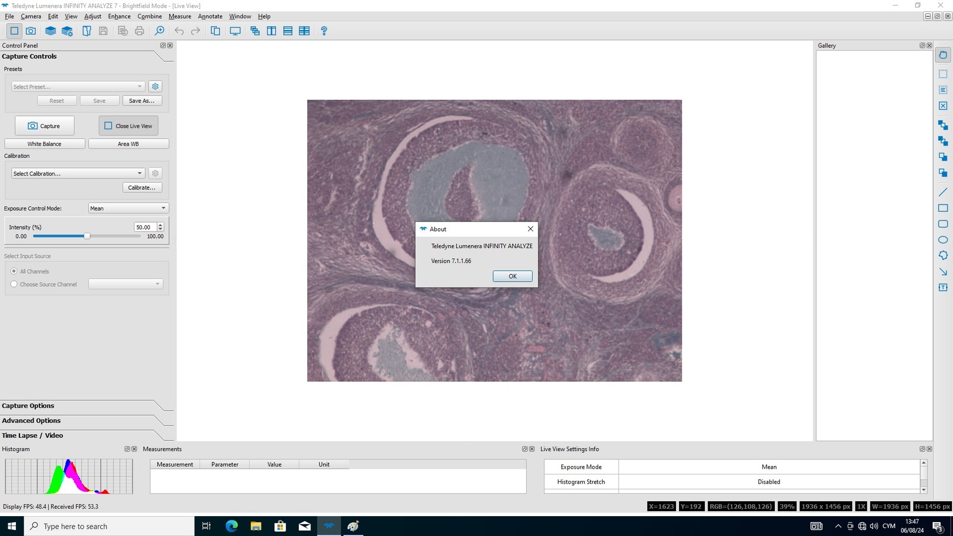Open help via question mark icon
953x536 pixels.
pyautogui.click(x=324, y=31)
